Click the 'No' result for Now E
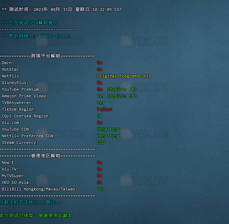 [x=100, y=162]
